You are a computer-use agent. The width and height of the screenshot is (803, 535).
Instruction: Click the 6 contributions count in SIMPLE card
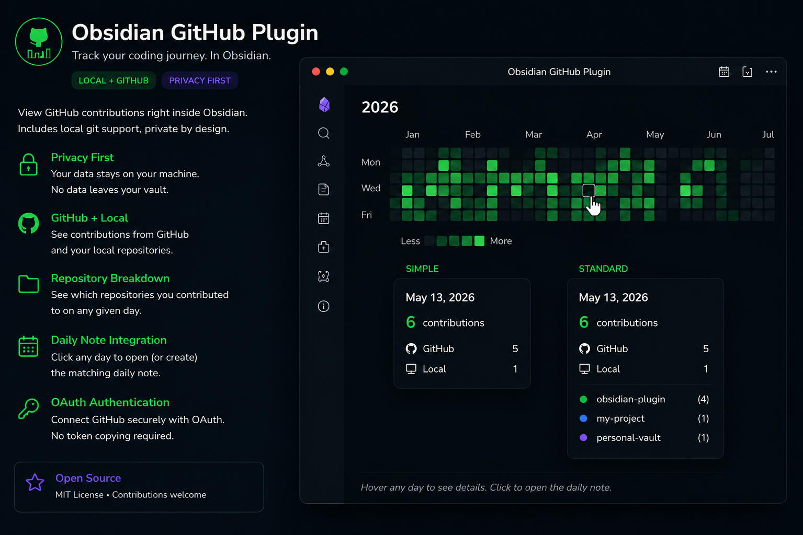tap(445, 322)
